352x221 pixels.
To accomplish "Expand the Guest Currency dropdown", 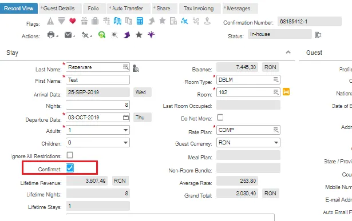I will coord(276,143).
